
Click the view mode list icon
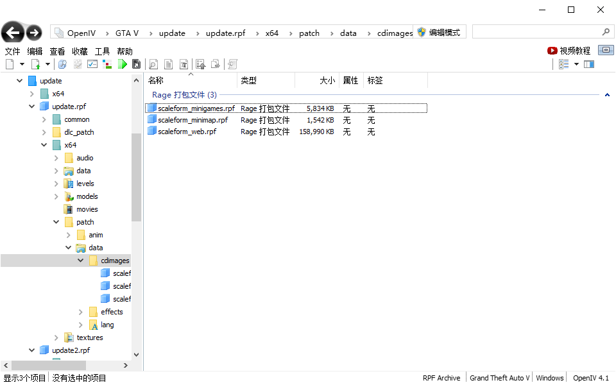[564, 64]
